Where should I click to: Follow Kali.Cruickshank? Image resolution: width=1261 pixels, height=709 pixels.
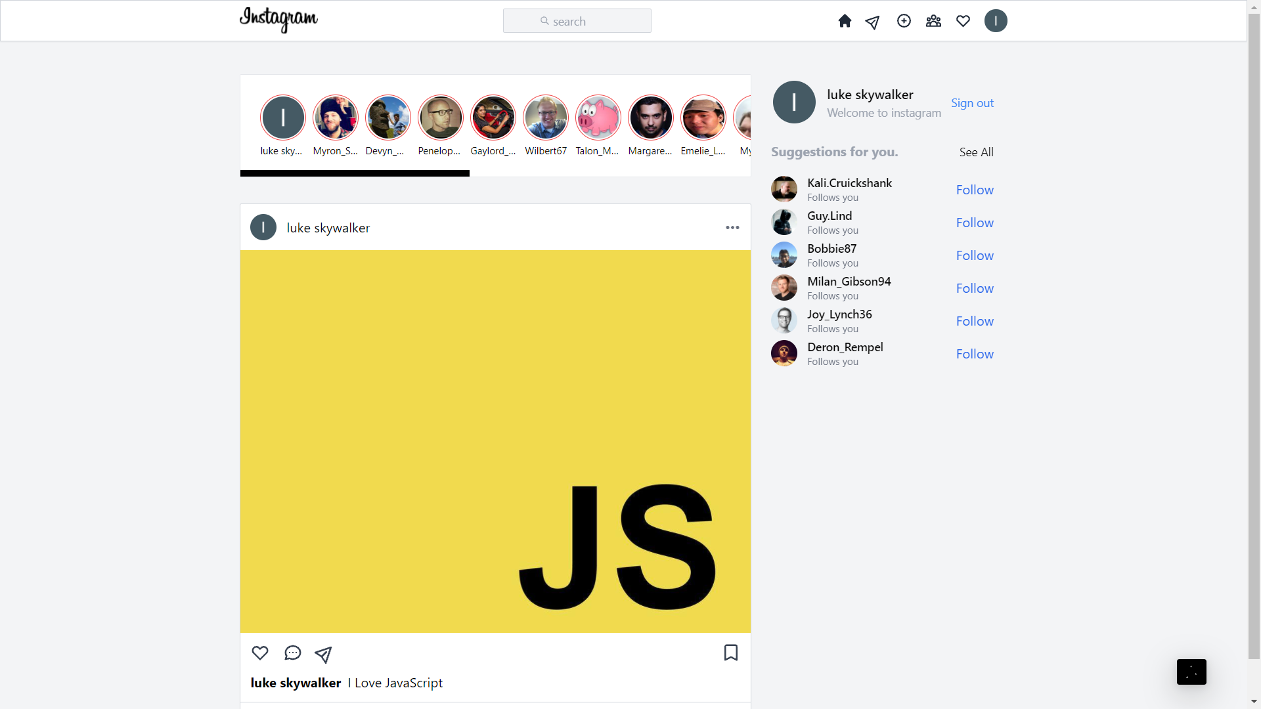(974, 190)
